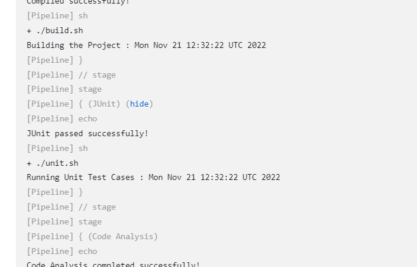This screenshot has width=417, height=267.
Task: Click the '[Pipeline] sh' line above ./unit.sh
Action: 57,148
